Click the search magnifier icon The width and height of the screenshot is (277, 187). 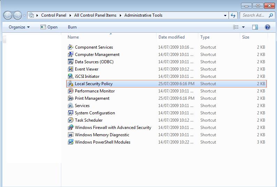click(x=271, y=16)
